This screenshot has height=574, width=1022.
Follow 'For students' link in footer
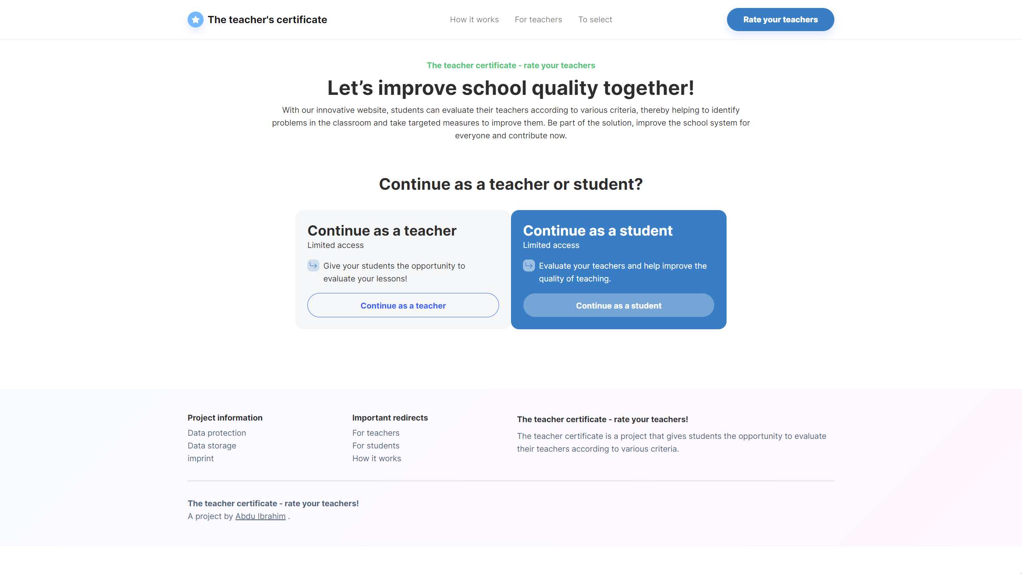point(376,446)
